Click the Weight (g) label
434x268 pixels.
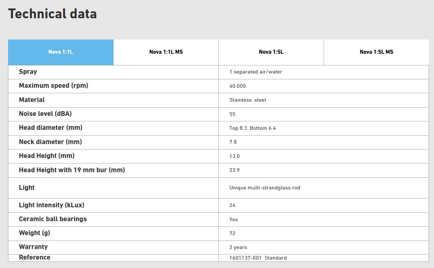35,233
